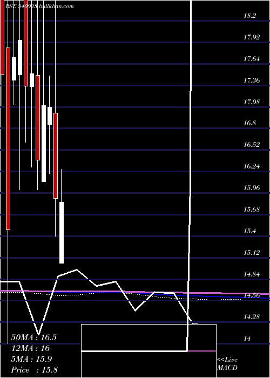Image resolution: width=270 pixels, height=378 pixels.
Task: Click the 17.92 price axis label
Action: pyautogui.click(x=252, y=37)
